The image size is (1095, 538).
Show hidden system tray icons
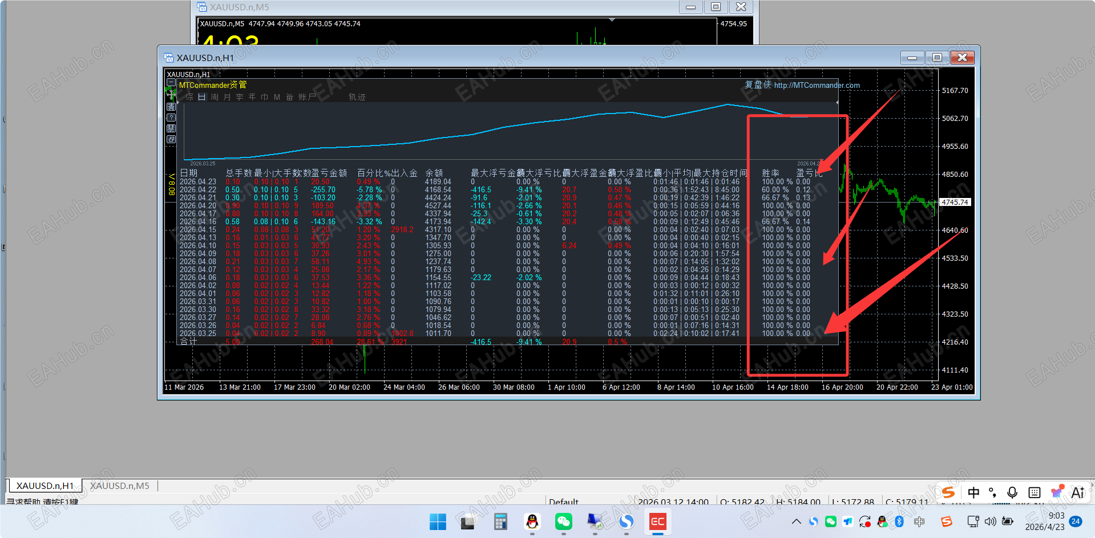797,521
